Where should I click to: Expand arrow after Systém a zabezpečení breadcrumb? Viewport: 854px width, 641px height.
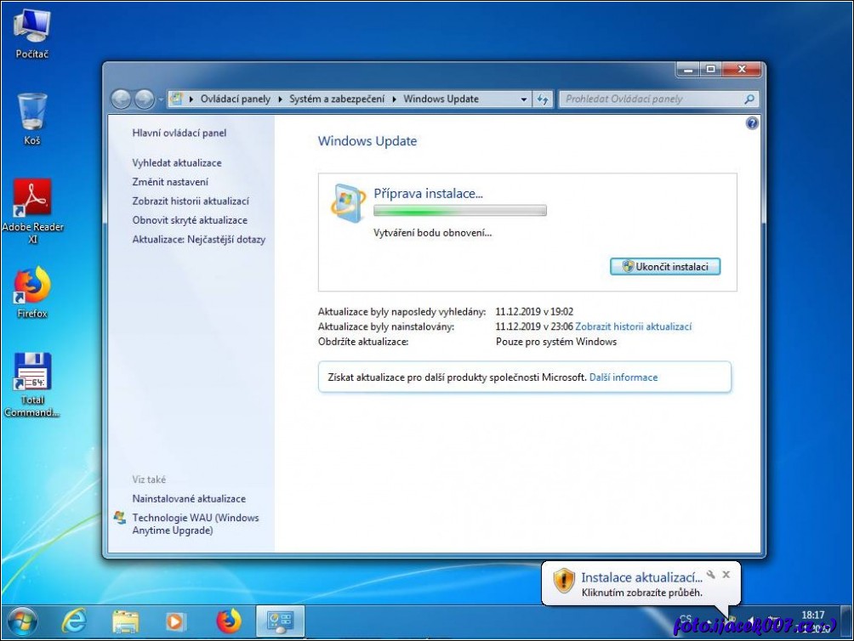395,99
